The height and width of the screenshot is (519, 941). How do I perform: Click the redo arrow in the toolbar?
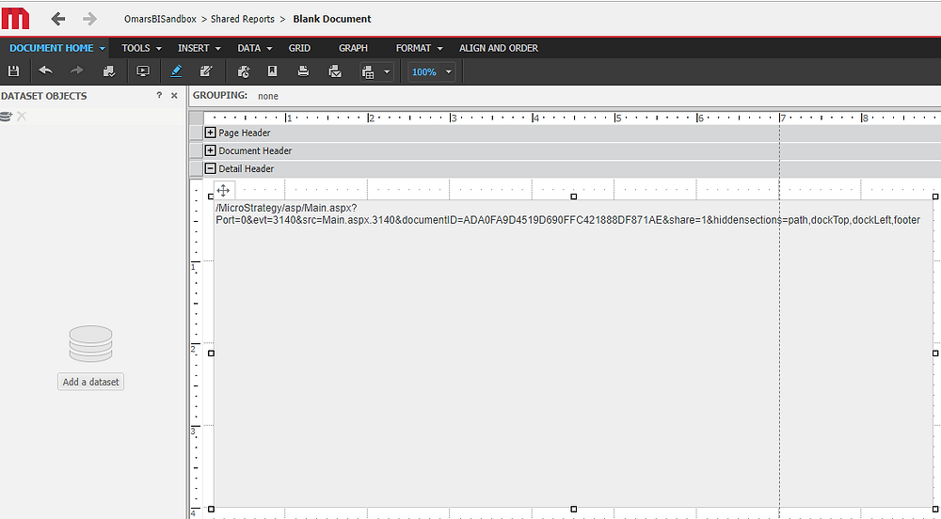click(77, 71)
